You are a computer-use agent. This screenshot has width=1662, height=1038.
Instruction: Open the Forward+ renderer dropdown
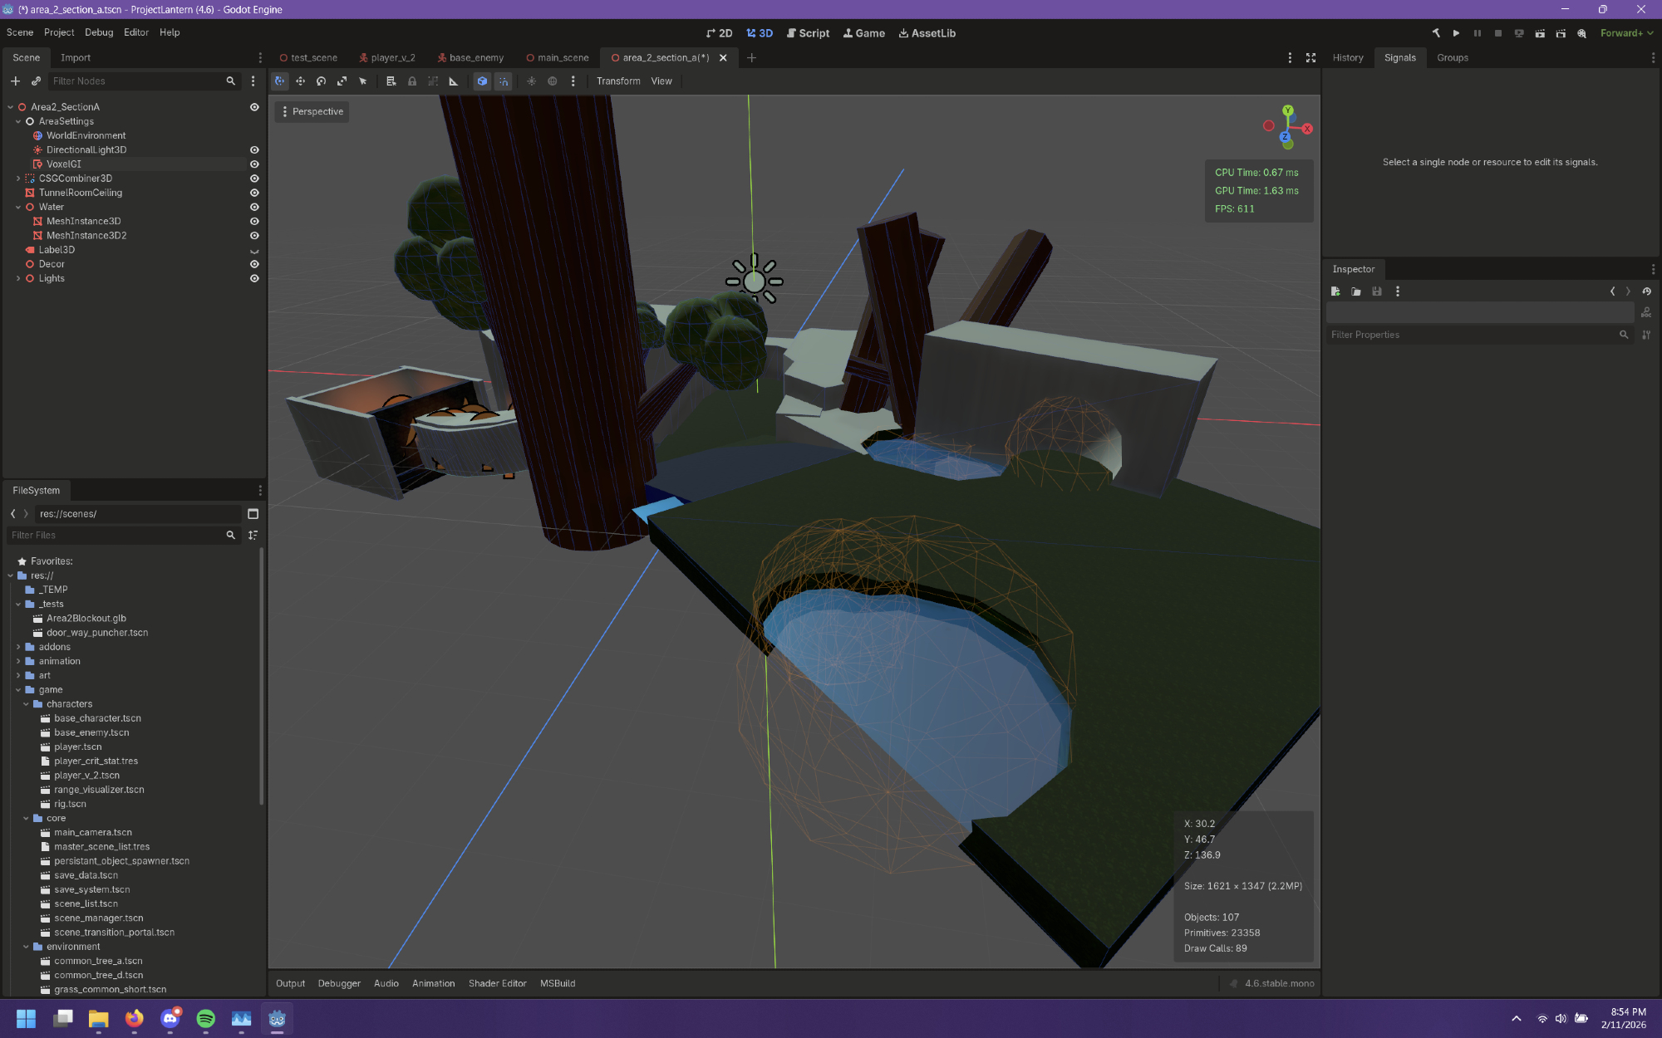point(1626,33)
